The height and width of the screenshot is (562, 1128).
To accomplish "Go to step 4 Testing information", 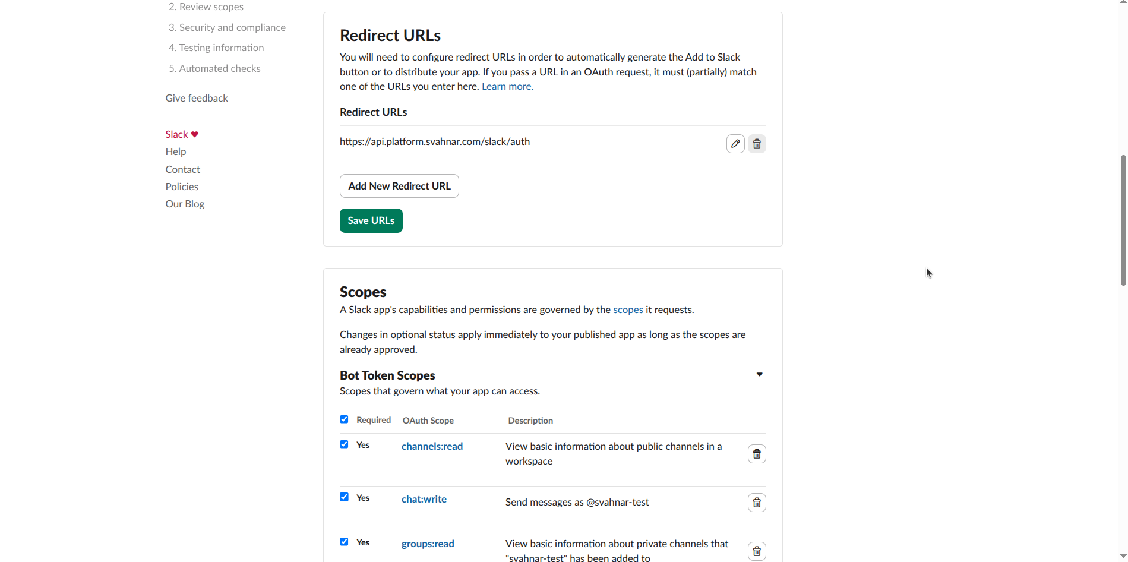I will (x=216, y=48).
